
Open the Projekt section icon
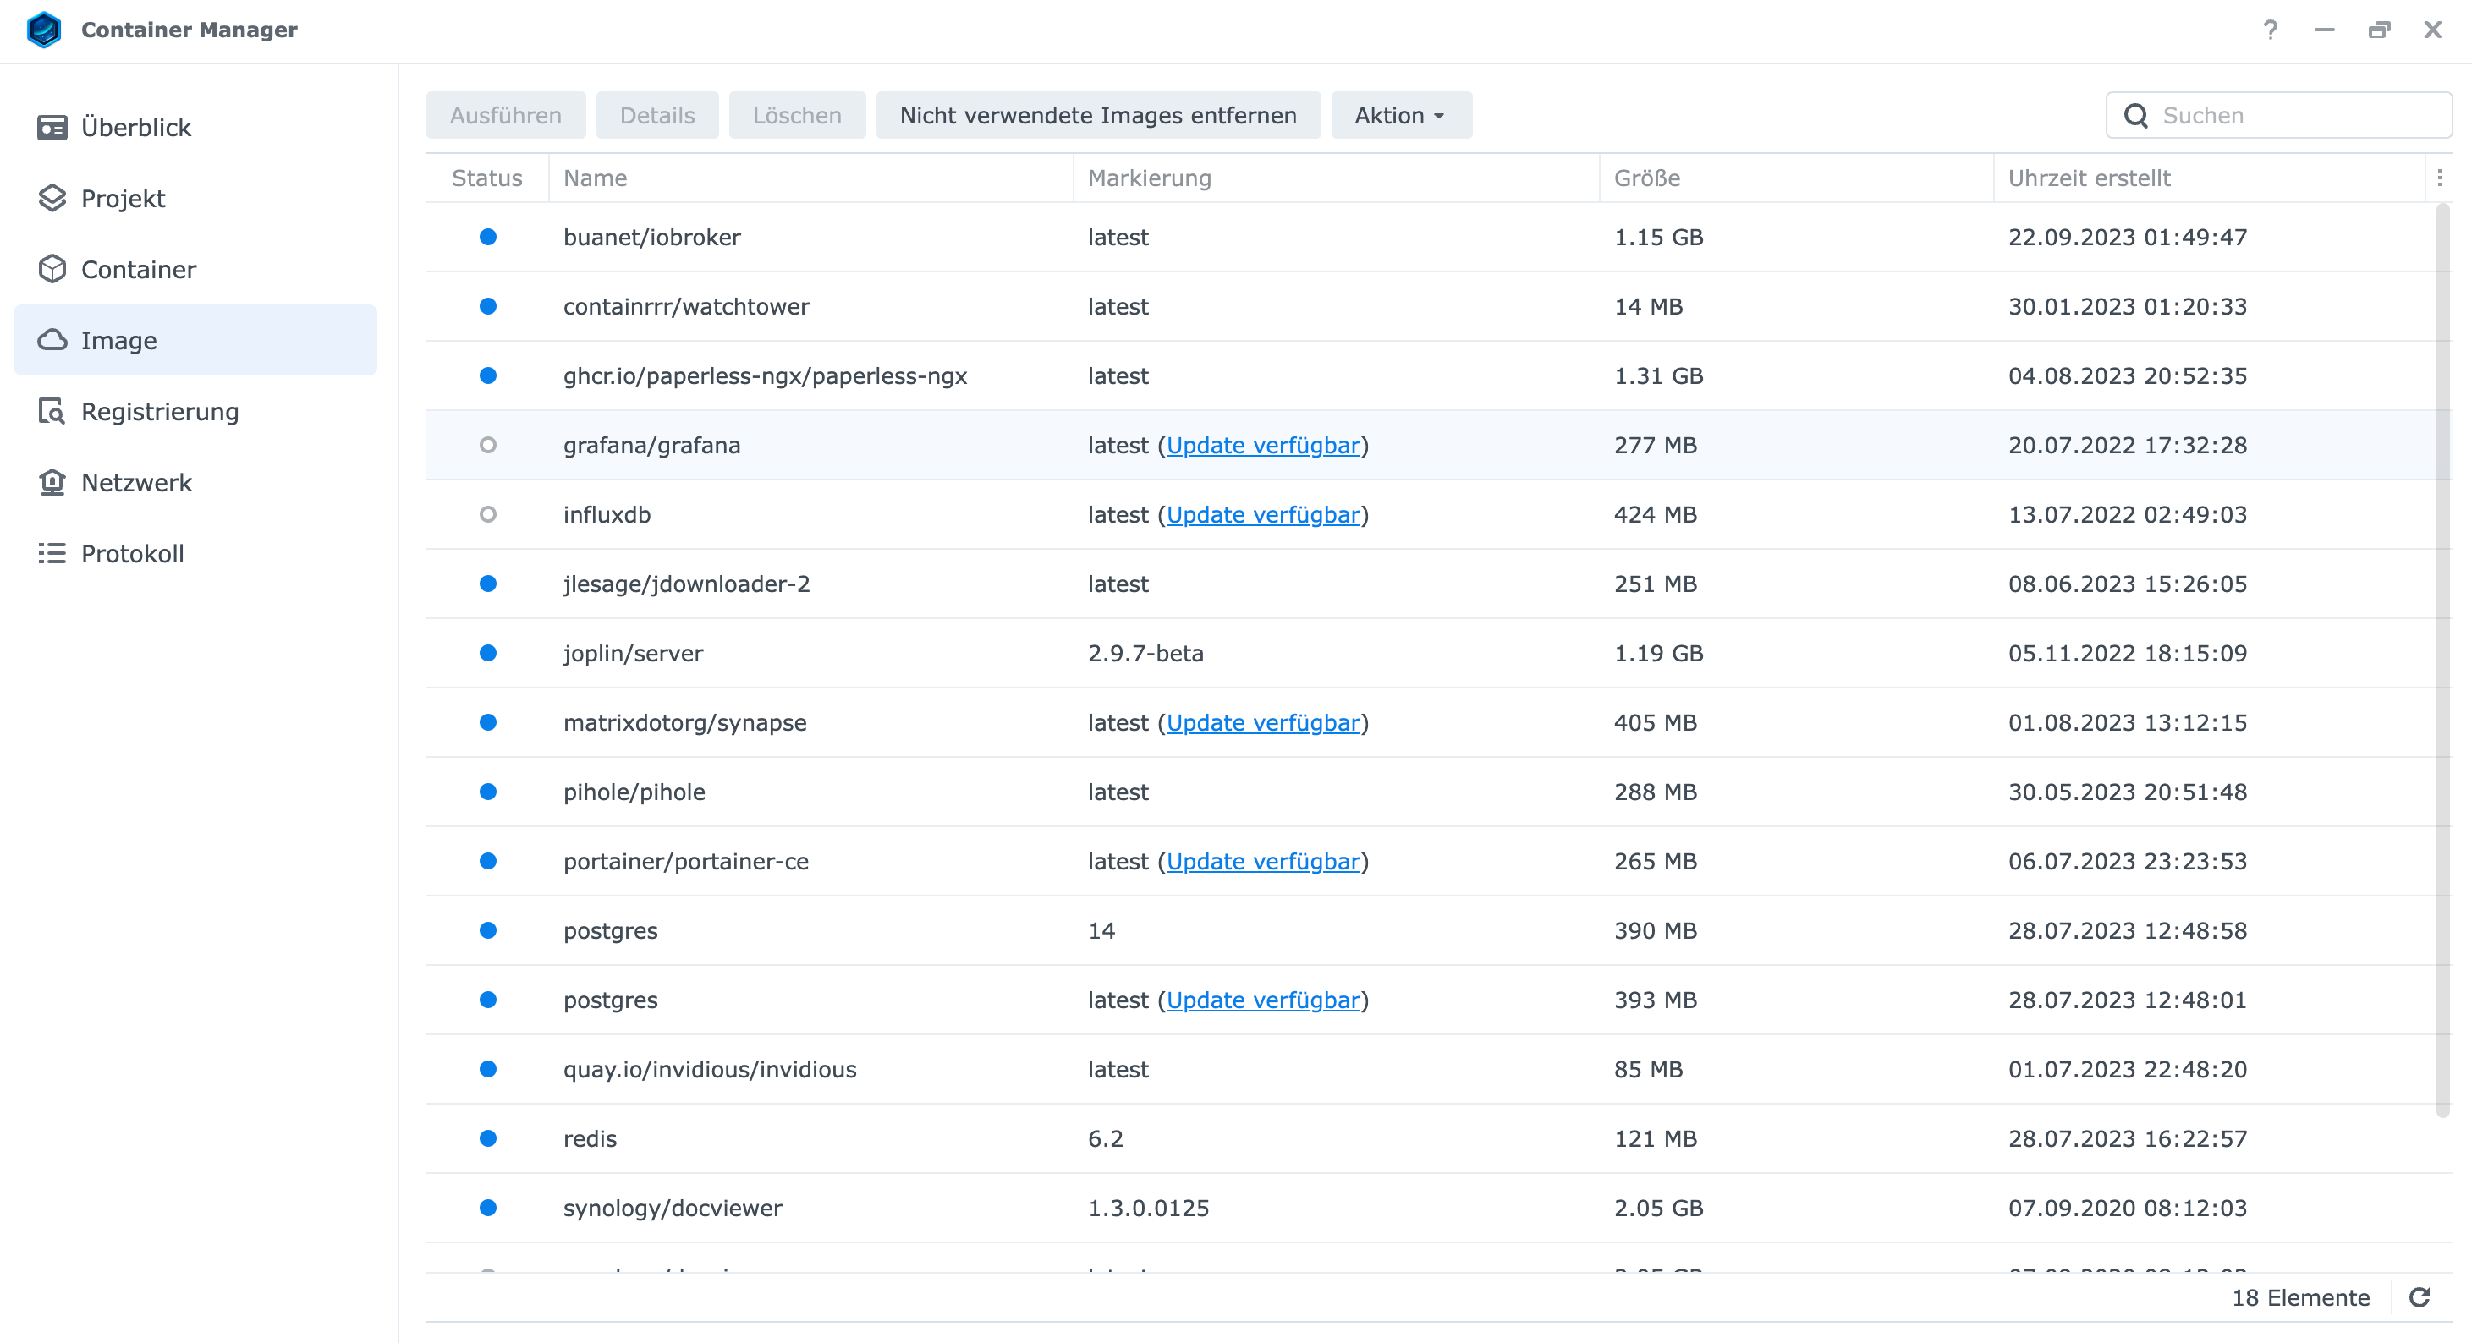tap(52, 199)
